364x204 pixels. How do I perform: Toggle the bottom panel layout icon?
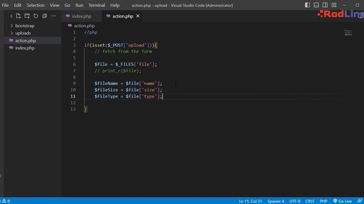tap(316, 5)
